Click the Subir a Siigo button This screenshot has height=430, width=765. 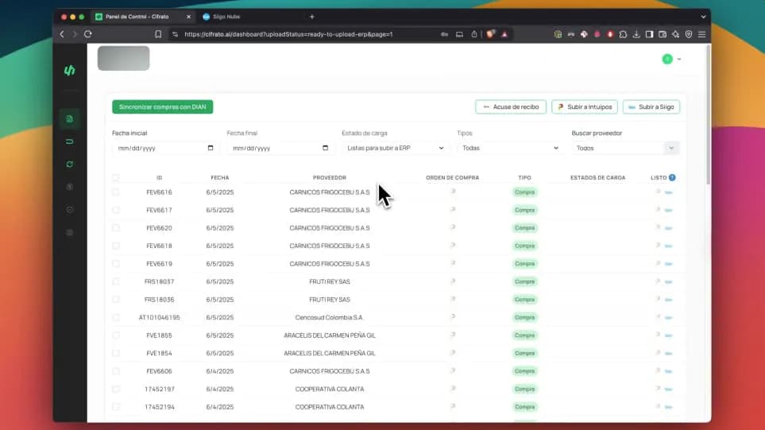click(651, 107)
